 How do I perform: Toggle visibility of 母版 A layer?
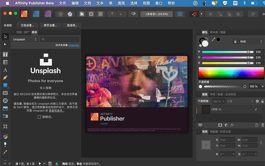click(x=256, y=109)
